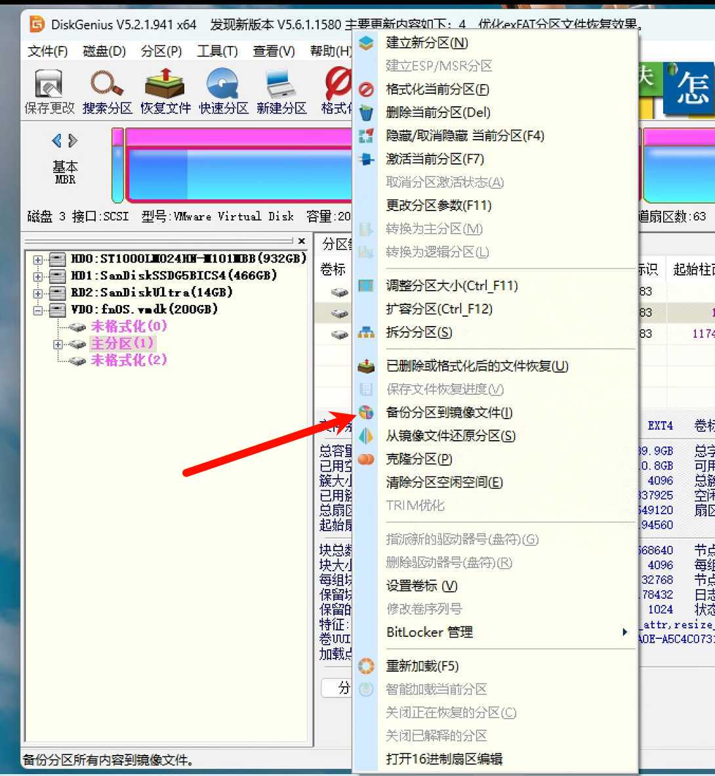This screenshot has height=776, width=715.
Task: Click the 从镜像文件还原分区 icon
Action: coord(366,436)
